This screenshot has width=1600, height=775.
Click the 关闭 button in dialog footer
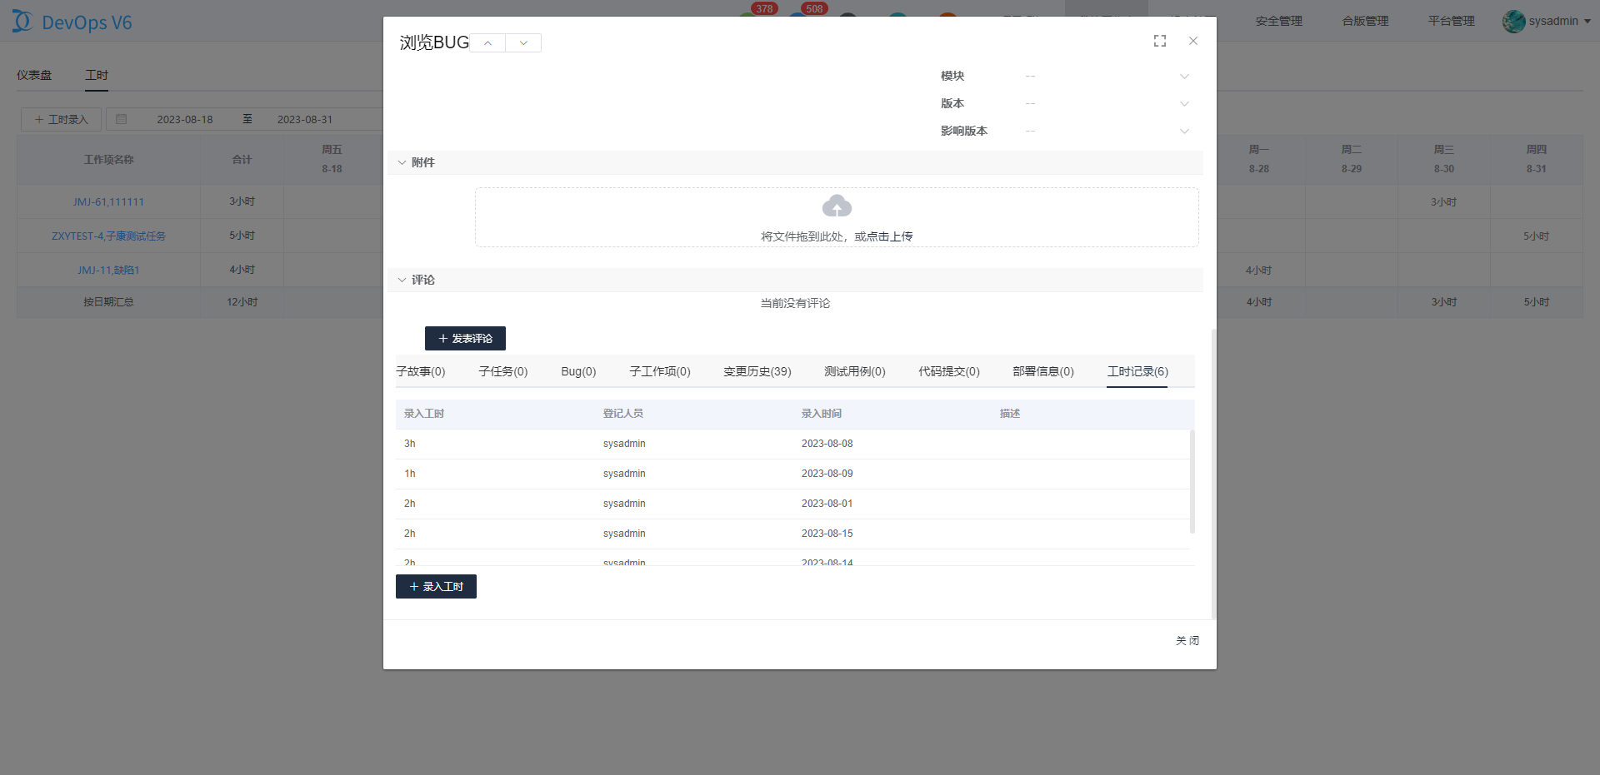point(1187,640)
